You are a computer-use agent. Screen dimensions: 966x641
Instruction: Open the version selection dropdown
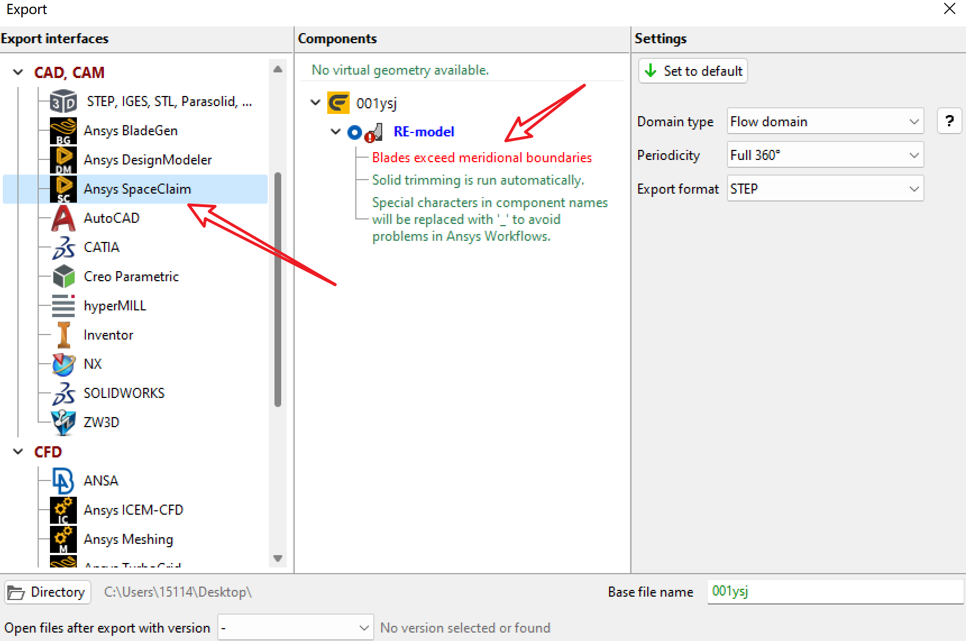point(296,628)
